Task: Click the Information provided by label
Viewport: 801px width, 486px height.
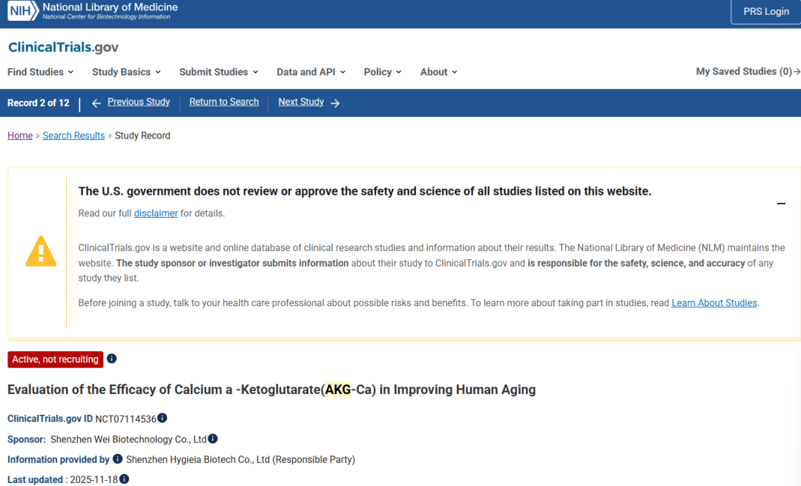Action: click(59, 459)
